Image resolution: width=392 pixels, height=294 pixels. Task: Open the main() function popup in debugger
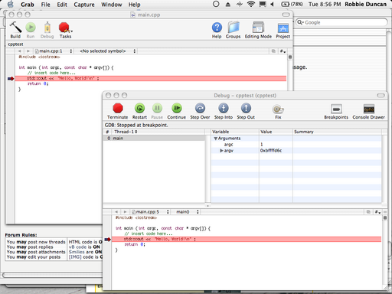coord(188,212)
